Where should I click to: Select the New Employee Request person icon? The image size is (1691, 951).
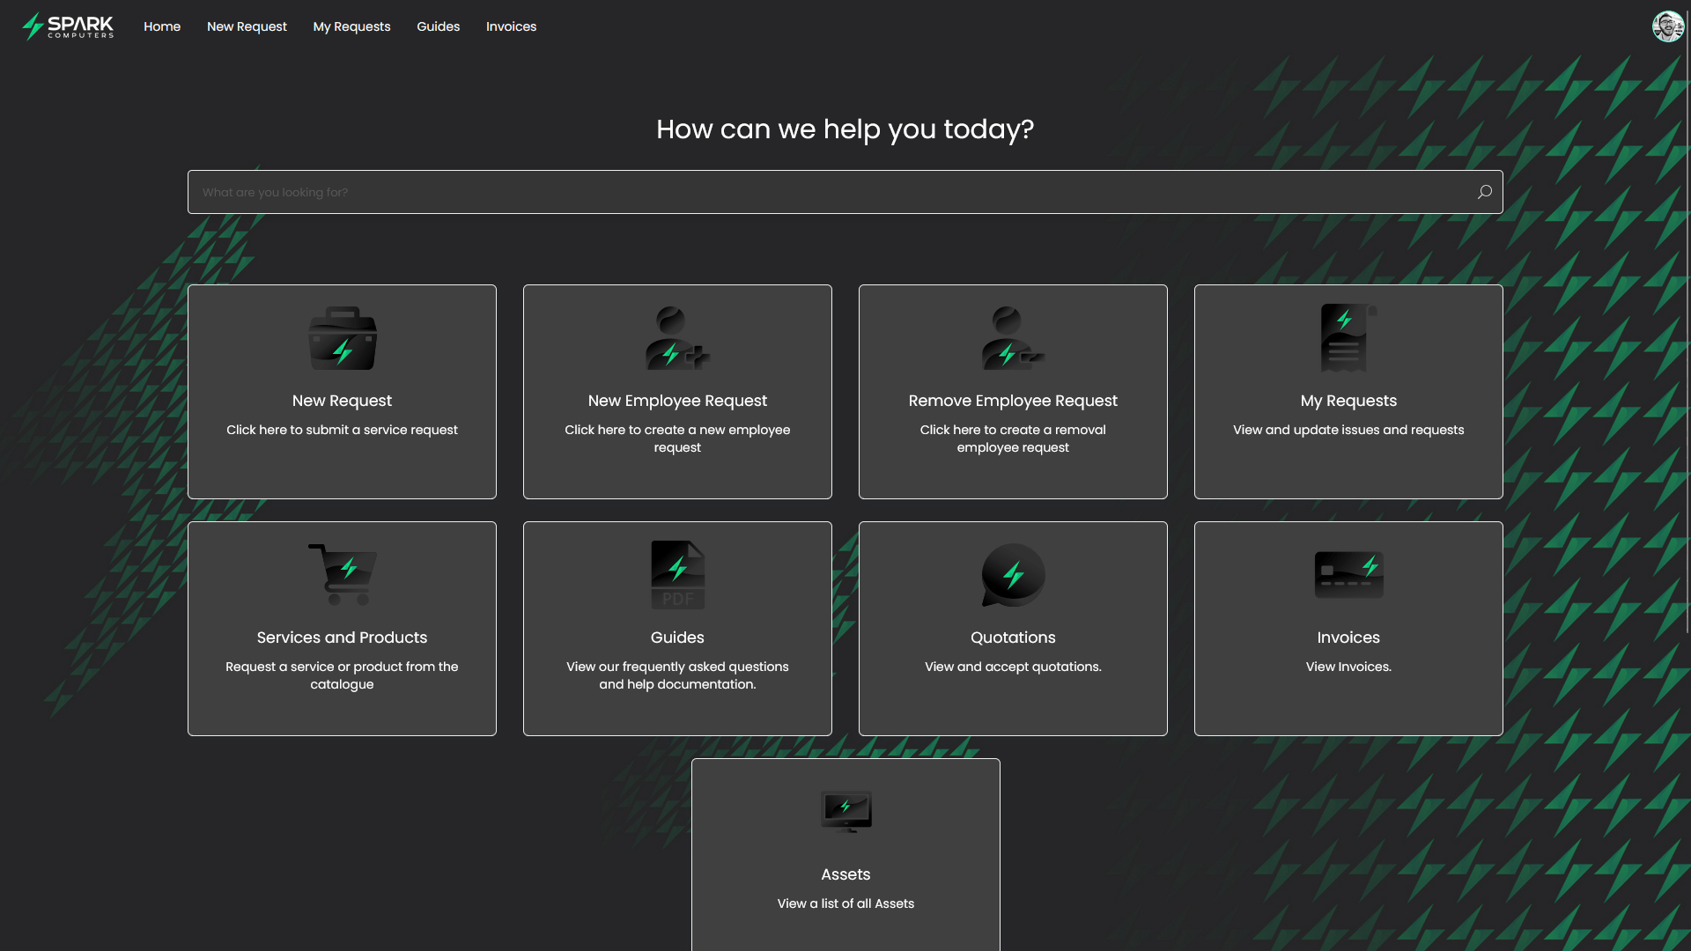pyautogui.click(x=676, y=338)
